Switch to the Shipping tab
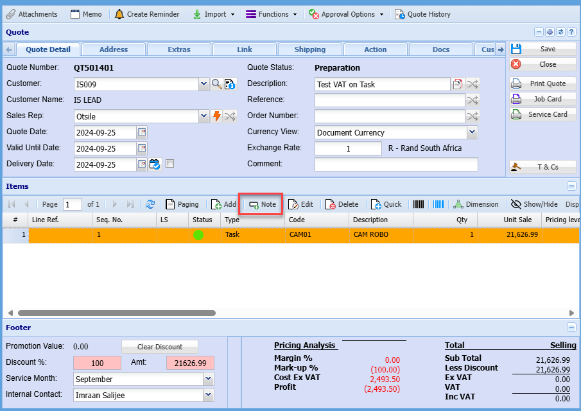Screen dimensions: 581x411 (310, 49)
